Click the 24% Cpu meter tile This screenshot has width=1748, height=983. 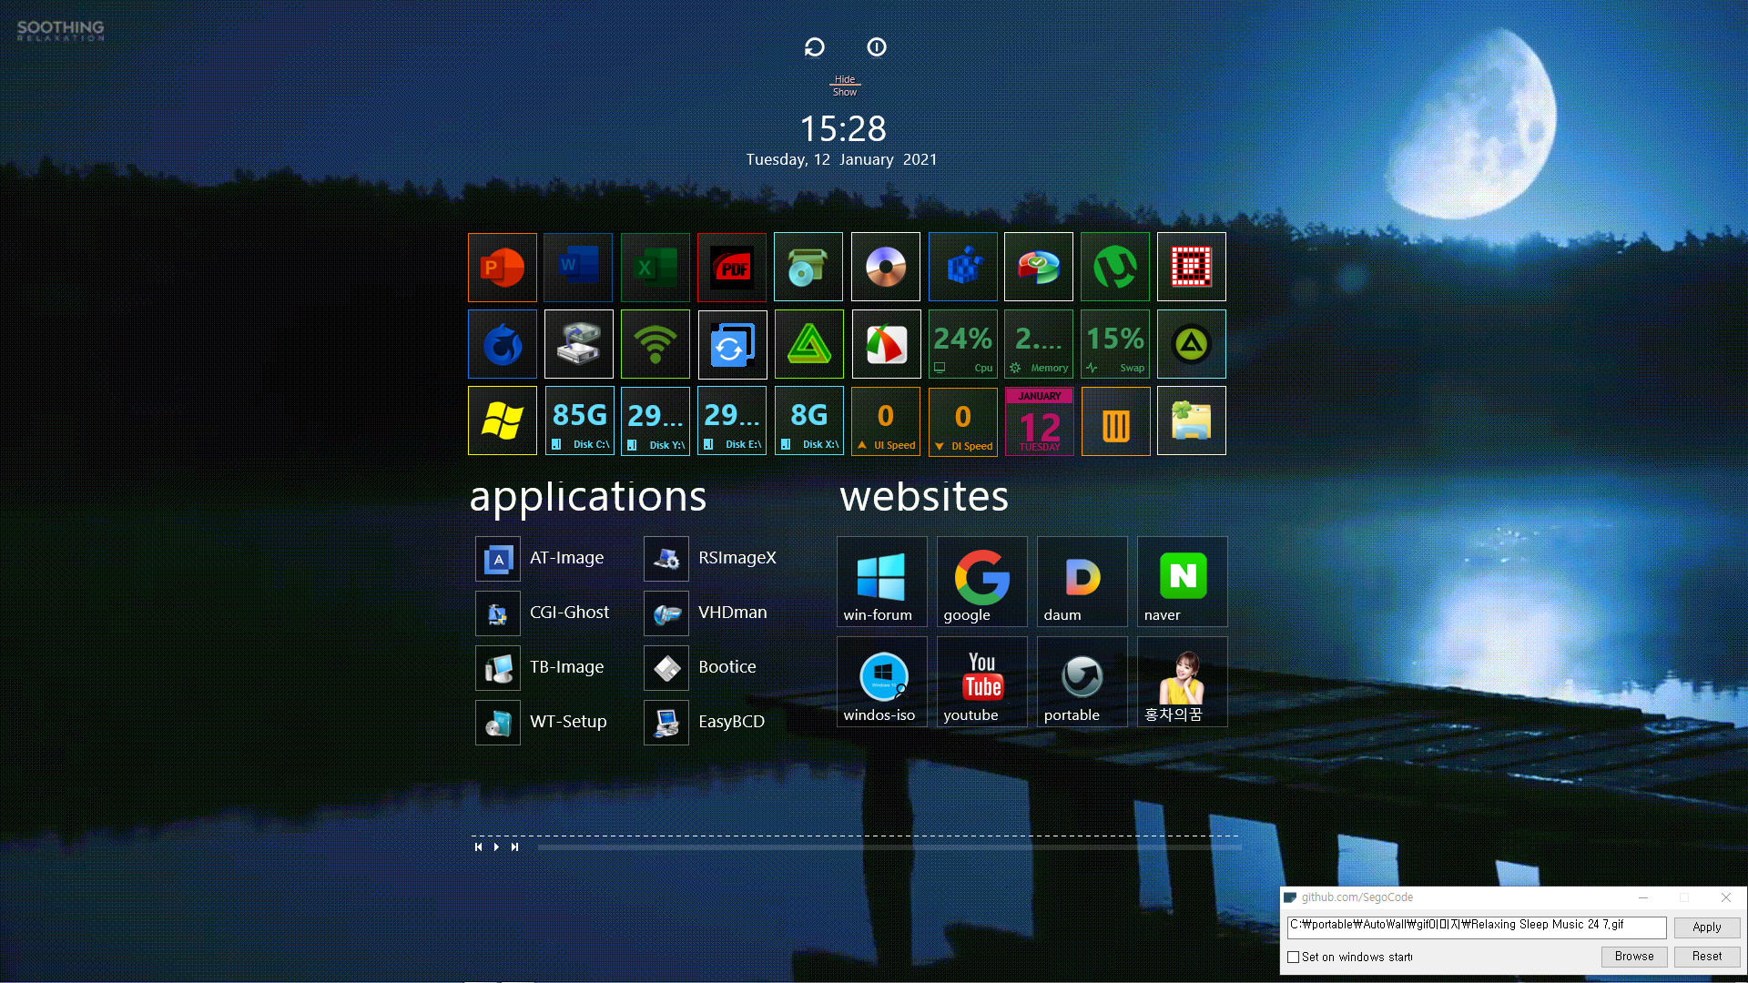963,344
